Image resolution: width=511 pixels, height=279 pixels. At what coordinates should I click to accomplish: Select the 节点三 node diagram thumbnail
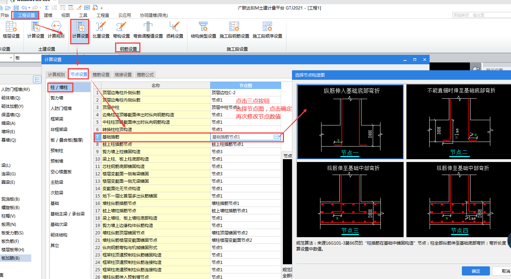(350, 199)
